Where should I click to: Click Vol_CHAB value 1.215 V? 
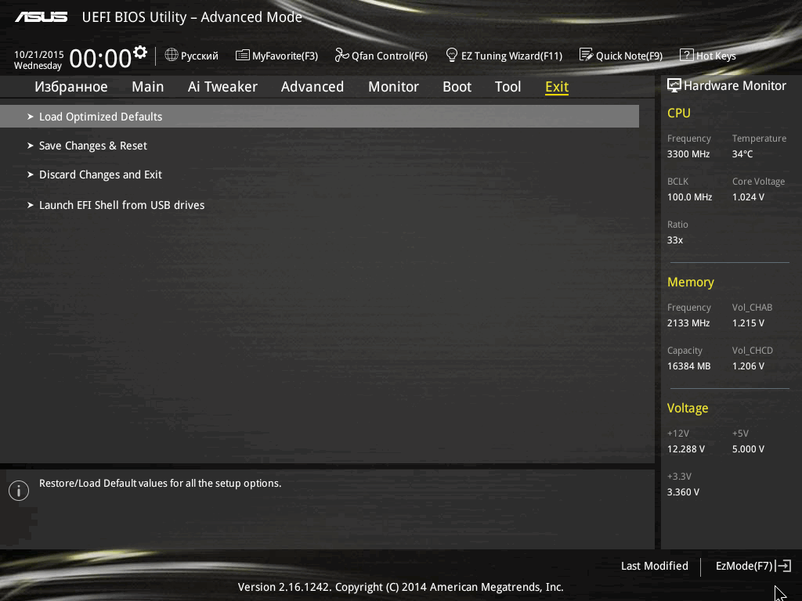748,323
